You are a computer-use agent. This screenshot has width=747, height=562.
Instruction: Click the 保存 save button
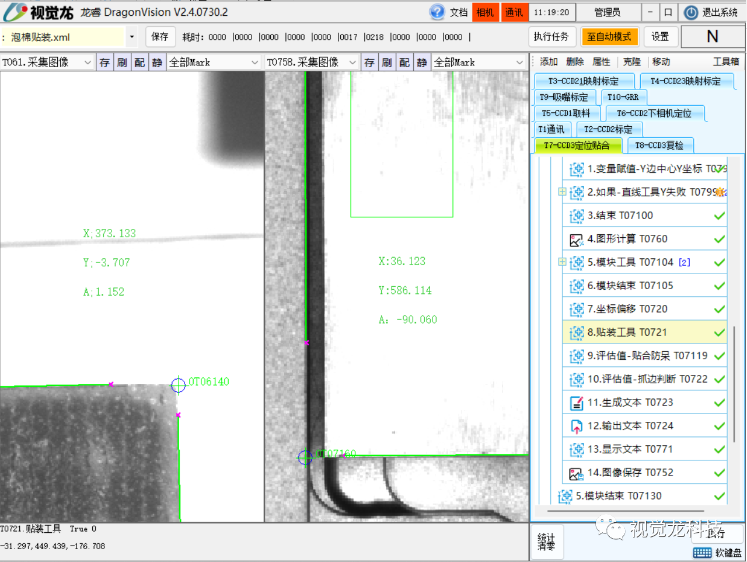pyautogui.click(x=160, y=37)
